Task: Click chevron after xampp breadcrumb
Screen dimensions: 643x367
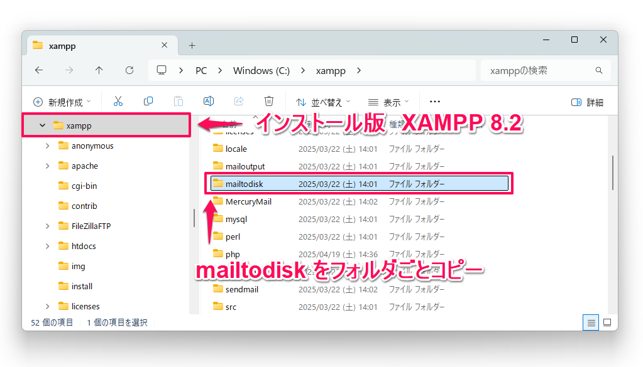Action: pyautogui.click(x=359, y=70)
